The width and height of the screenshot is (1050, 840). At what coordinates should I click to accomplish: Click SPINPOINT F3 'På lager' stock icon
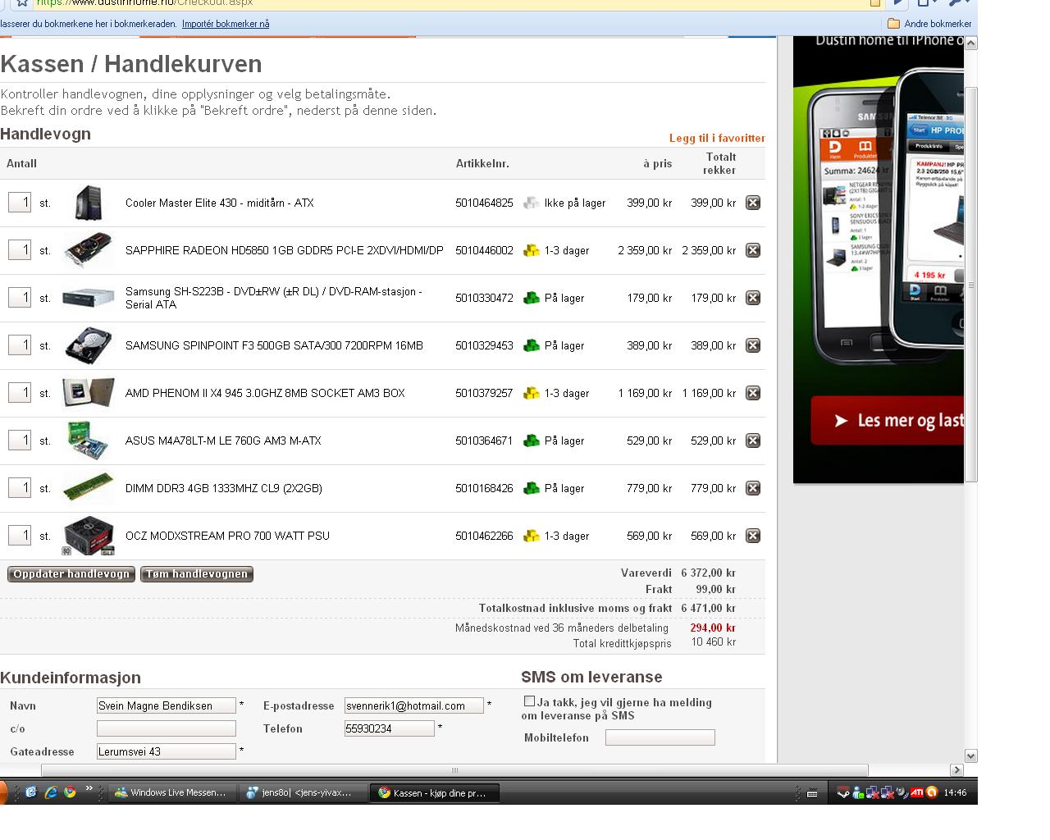532,345
